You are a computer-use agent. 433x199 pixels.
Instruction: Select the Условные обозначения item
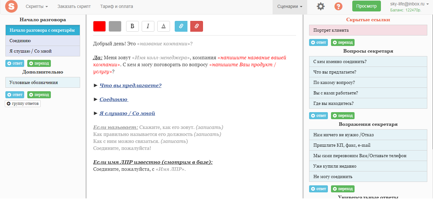[43, 83]
